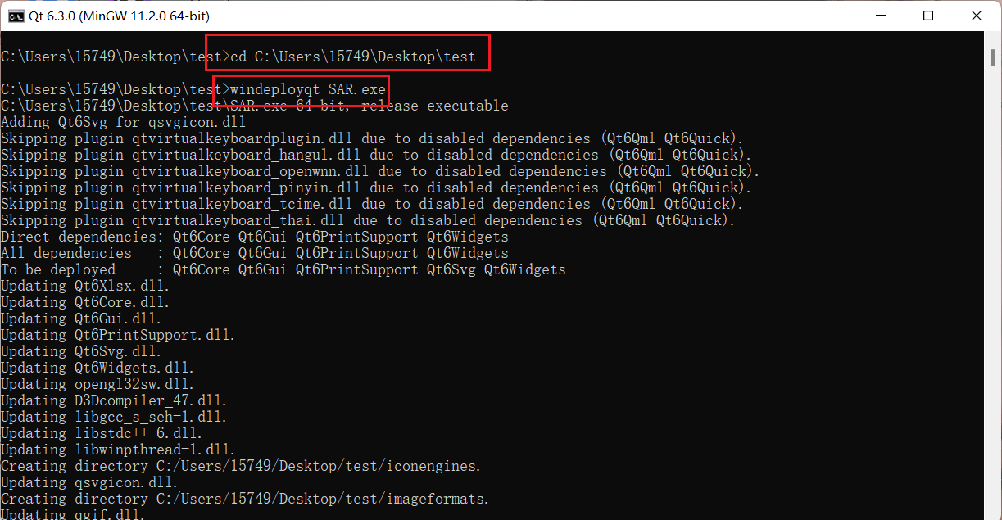Click the command prompt icon in title bar
The height and width of the screenshot is (520, 1002).
(x=15, y=16)
